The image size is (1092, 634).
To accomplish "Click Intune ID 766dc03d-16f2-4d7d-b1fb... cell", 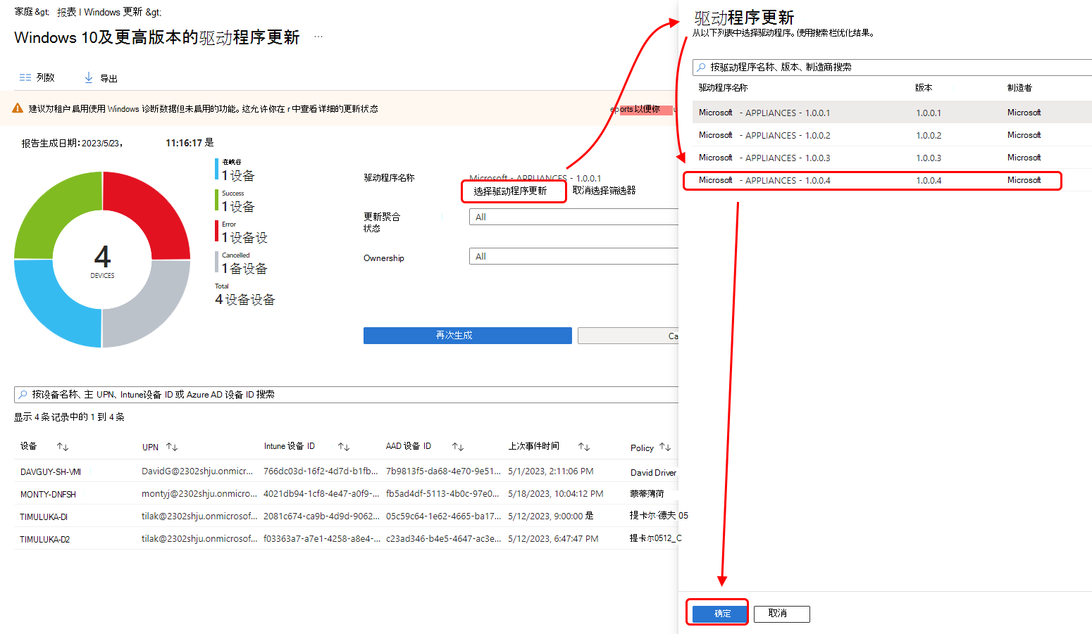I will coord(321,471).
